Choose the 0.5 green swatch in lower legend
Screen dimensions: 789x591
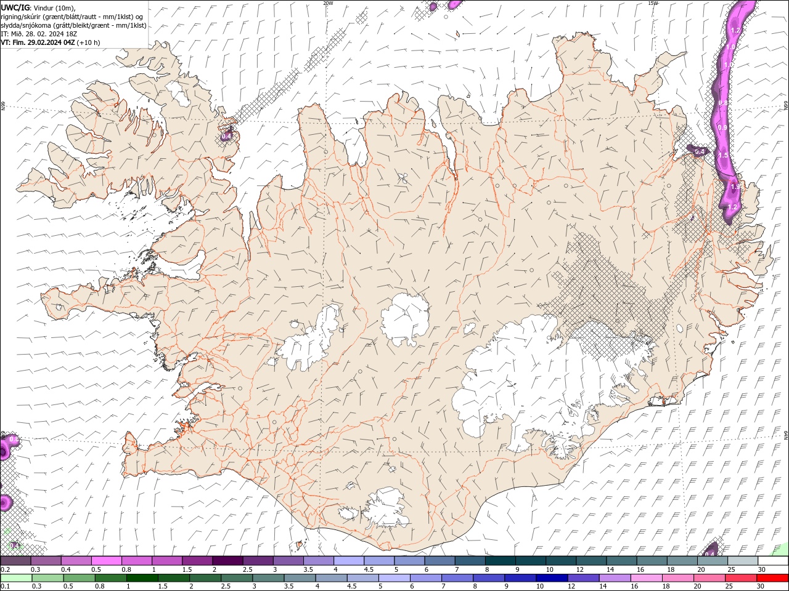click(x=79, y=577)
